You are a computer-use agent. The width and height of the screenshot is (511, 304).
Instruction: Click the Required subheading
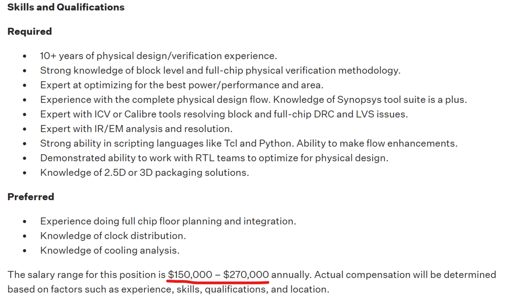point(30,32)
